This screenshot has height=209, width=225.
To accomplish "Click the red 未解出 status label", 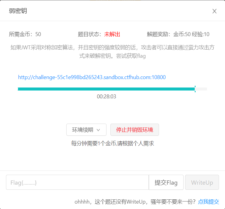I will 112,34.
